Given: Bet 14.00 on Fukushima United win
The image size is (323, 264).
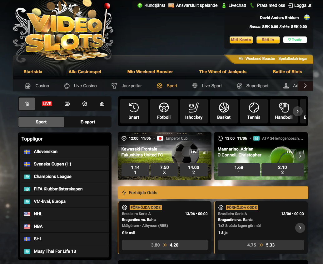Looking at the screenshot, I should tap(194, 170).
